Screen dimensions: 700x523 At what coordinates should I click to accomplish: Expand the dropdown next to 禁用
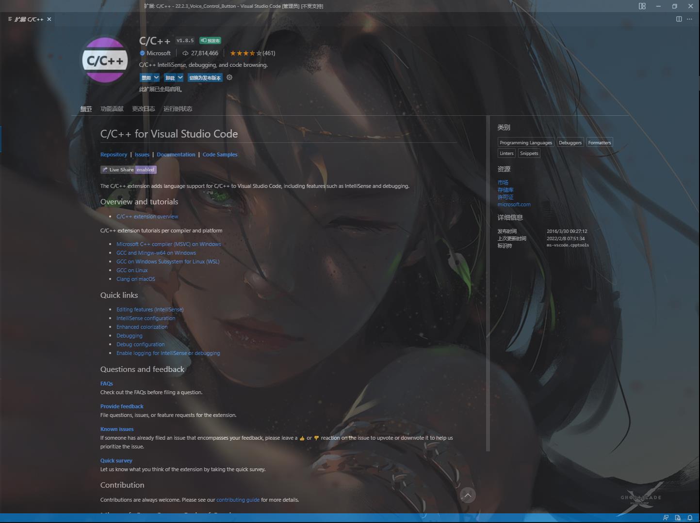coord(156,77)
